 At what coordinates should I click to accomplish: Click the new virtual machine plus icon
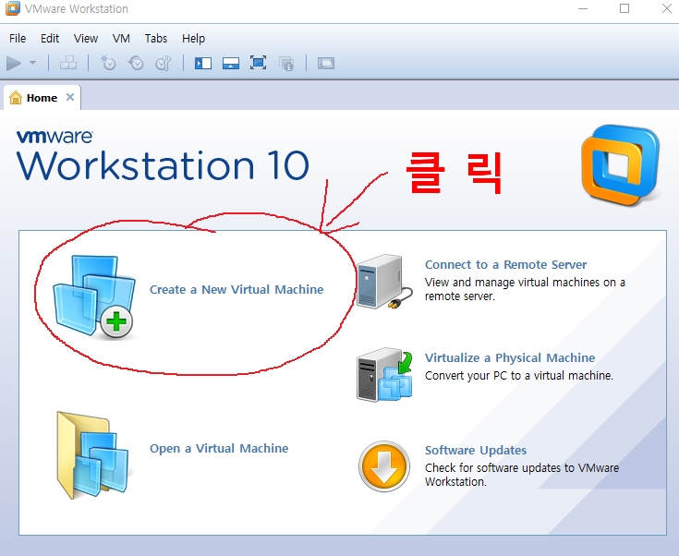pos(93,297)
